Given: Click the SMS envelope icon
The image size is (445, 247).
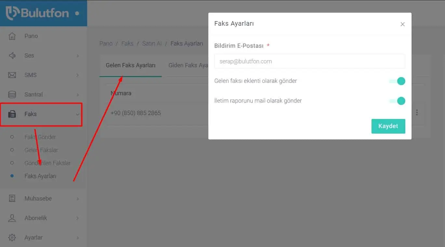Looking at the screenshot, I should [x=12, y=75].
